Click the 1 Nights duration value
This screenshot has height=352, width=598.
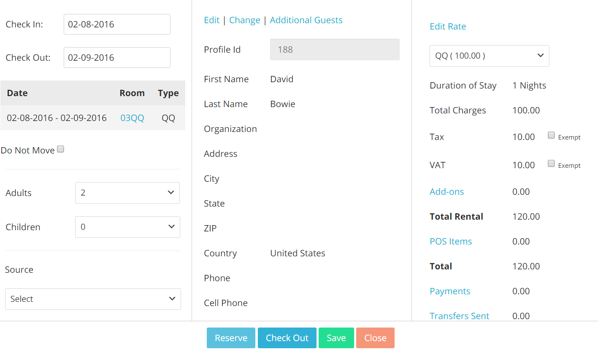pyautogui.click(x=529, y=86)
